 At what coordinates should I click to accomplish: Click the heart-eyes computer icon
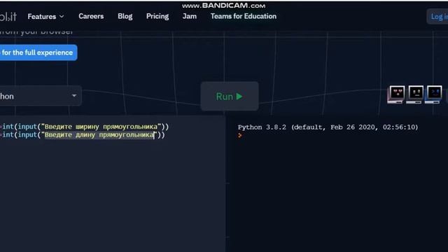[396, 94]
